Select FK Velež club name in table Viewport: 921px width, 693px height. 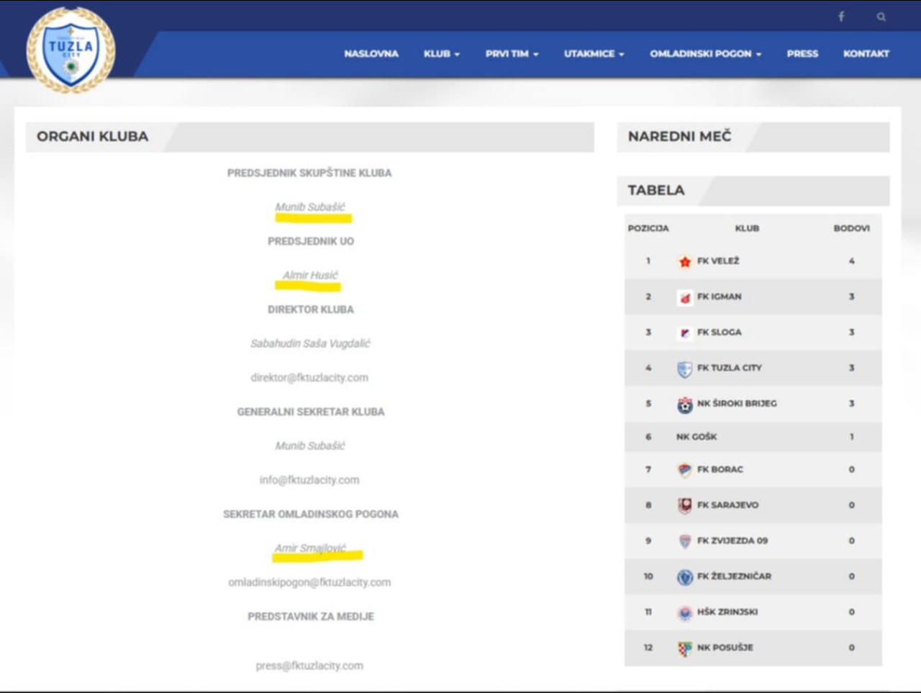click(x=718, y=261)
